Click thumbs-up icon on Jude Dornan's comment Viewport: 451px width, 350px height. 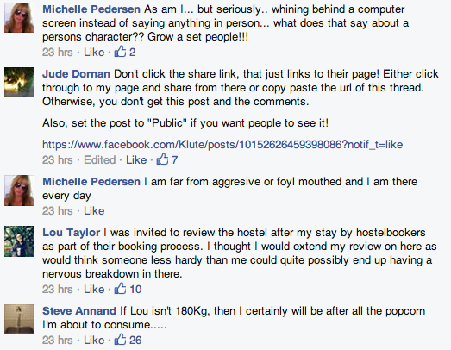(162, 159)
